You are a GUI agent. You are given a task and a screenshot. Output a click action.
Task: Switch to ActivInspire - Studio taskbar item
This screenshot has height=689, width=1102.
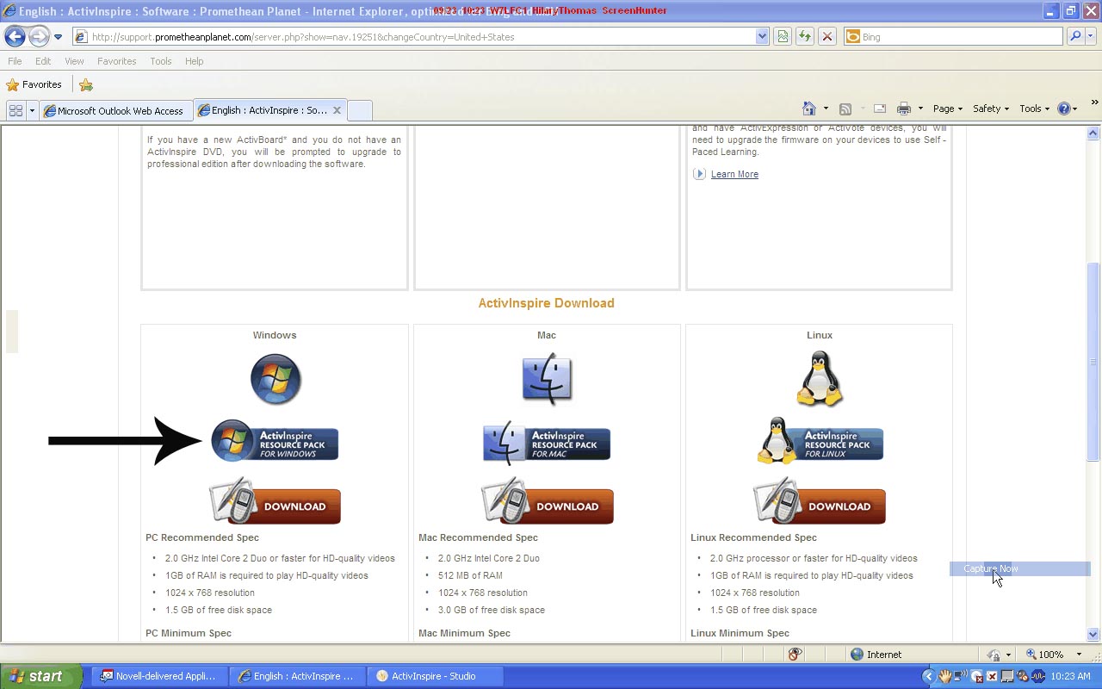tap(434, 676)
